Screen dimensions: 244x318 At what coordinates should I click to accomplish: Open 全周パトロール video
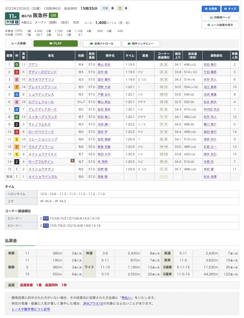pos(102,44)
